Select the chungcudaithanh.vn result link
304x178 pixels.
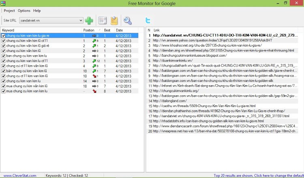(x=225, y=66)
